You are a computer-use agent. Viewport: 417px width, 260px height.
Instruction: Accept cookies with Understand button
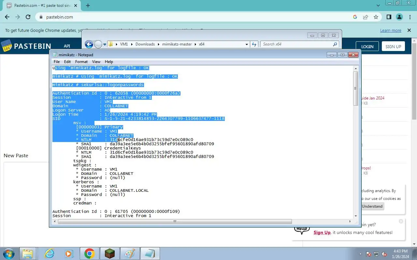click(372, 206)
